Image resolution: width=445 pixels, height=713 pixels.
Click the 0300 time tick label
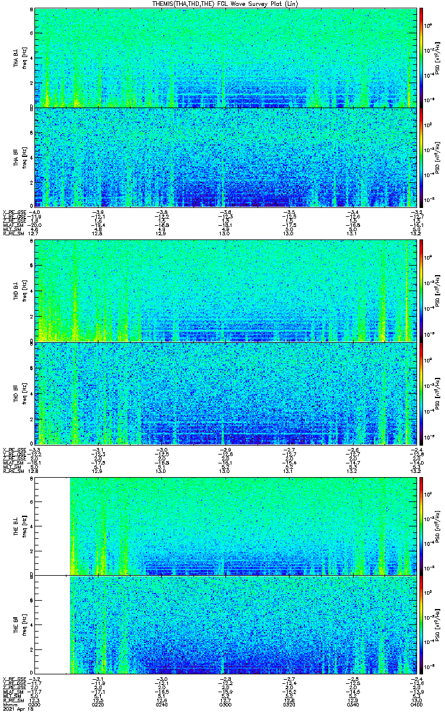click(x=225, y=705)
